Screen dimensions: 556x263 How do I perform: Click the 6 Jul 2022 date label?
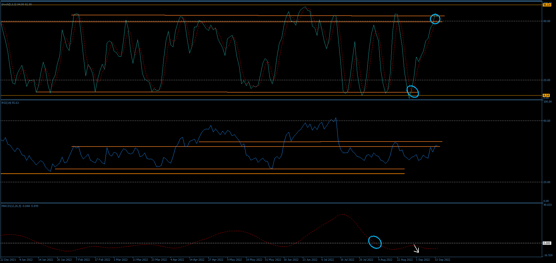[x=328, y=260]
